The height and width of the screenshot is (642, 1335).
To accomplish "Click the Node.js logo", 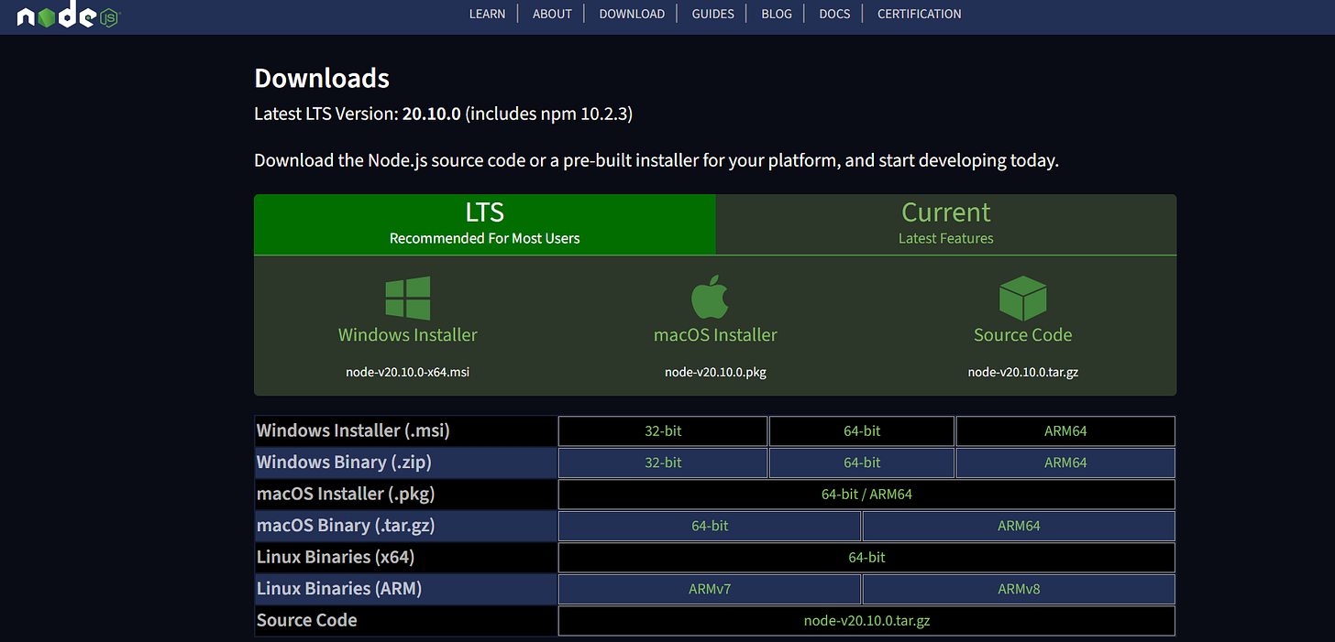I will [x=68, y=16].
